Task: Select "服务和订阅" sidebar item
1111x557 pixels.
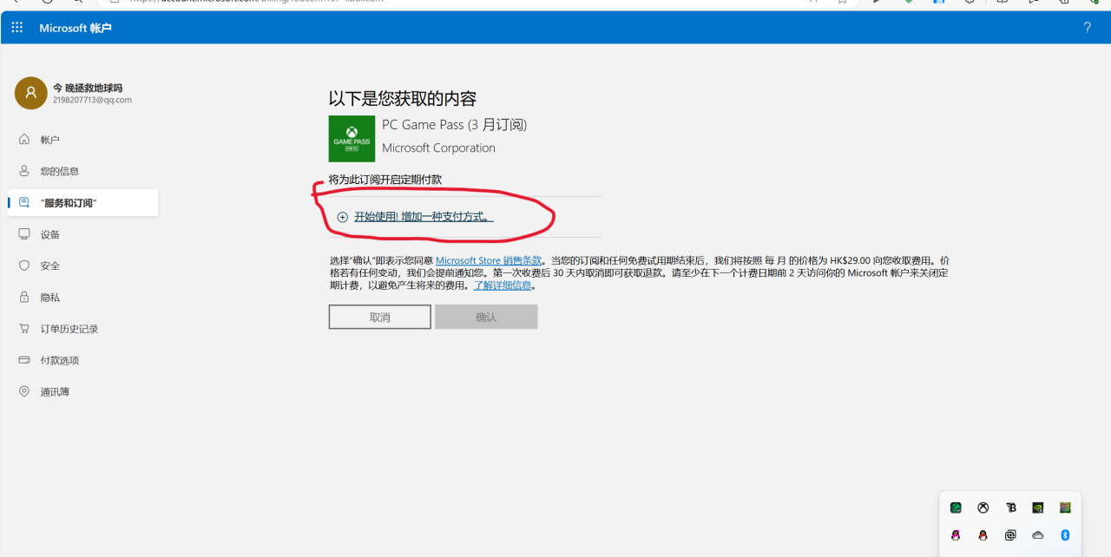Action: point(83,203)
